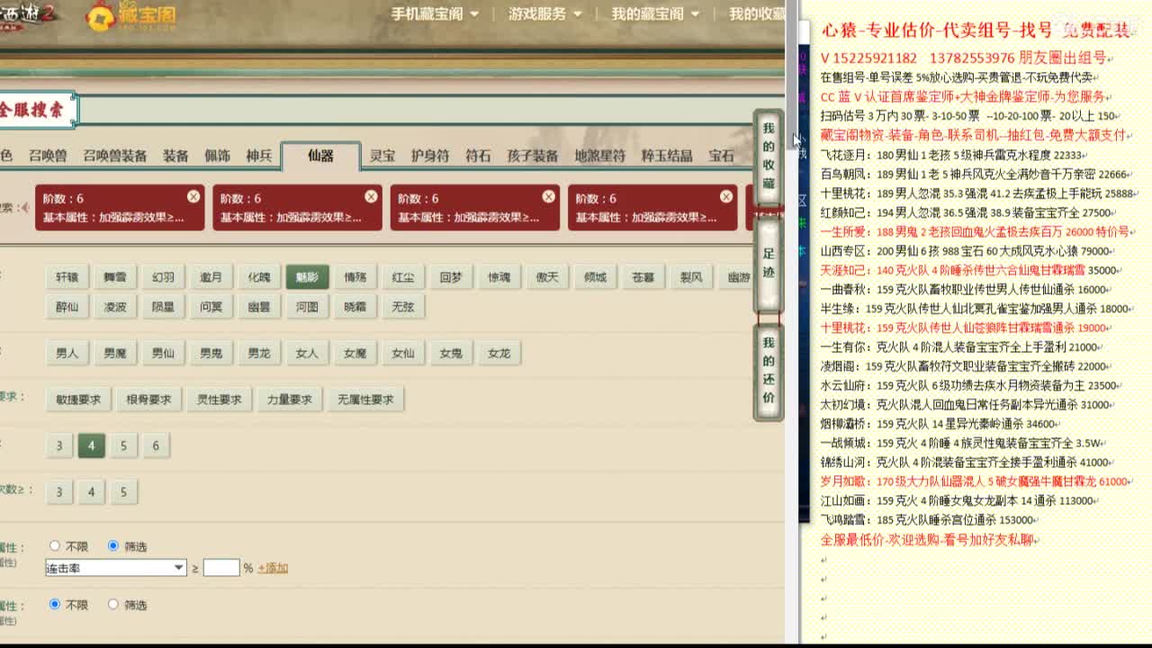Open the 我的还价 side panel
This screenshot has width=1152, height=648.
(x=767, y=369)
